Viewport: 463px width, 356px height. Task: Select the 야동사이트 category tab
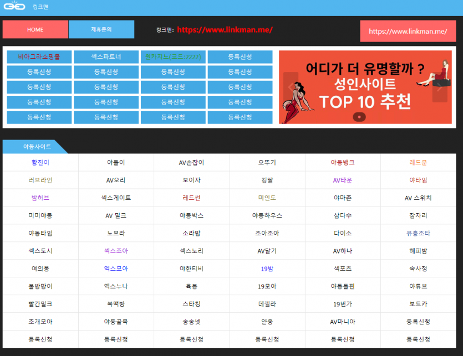pyautogui.click(x=35, y=147)
